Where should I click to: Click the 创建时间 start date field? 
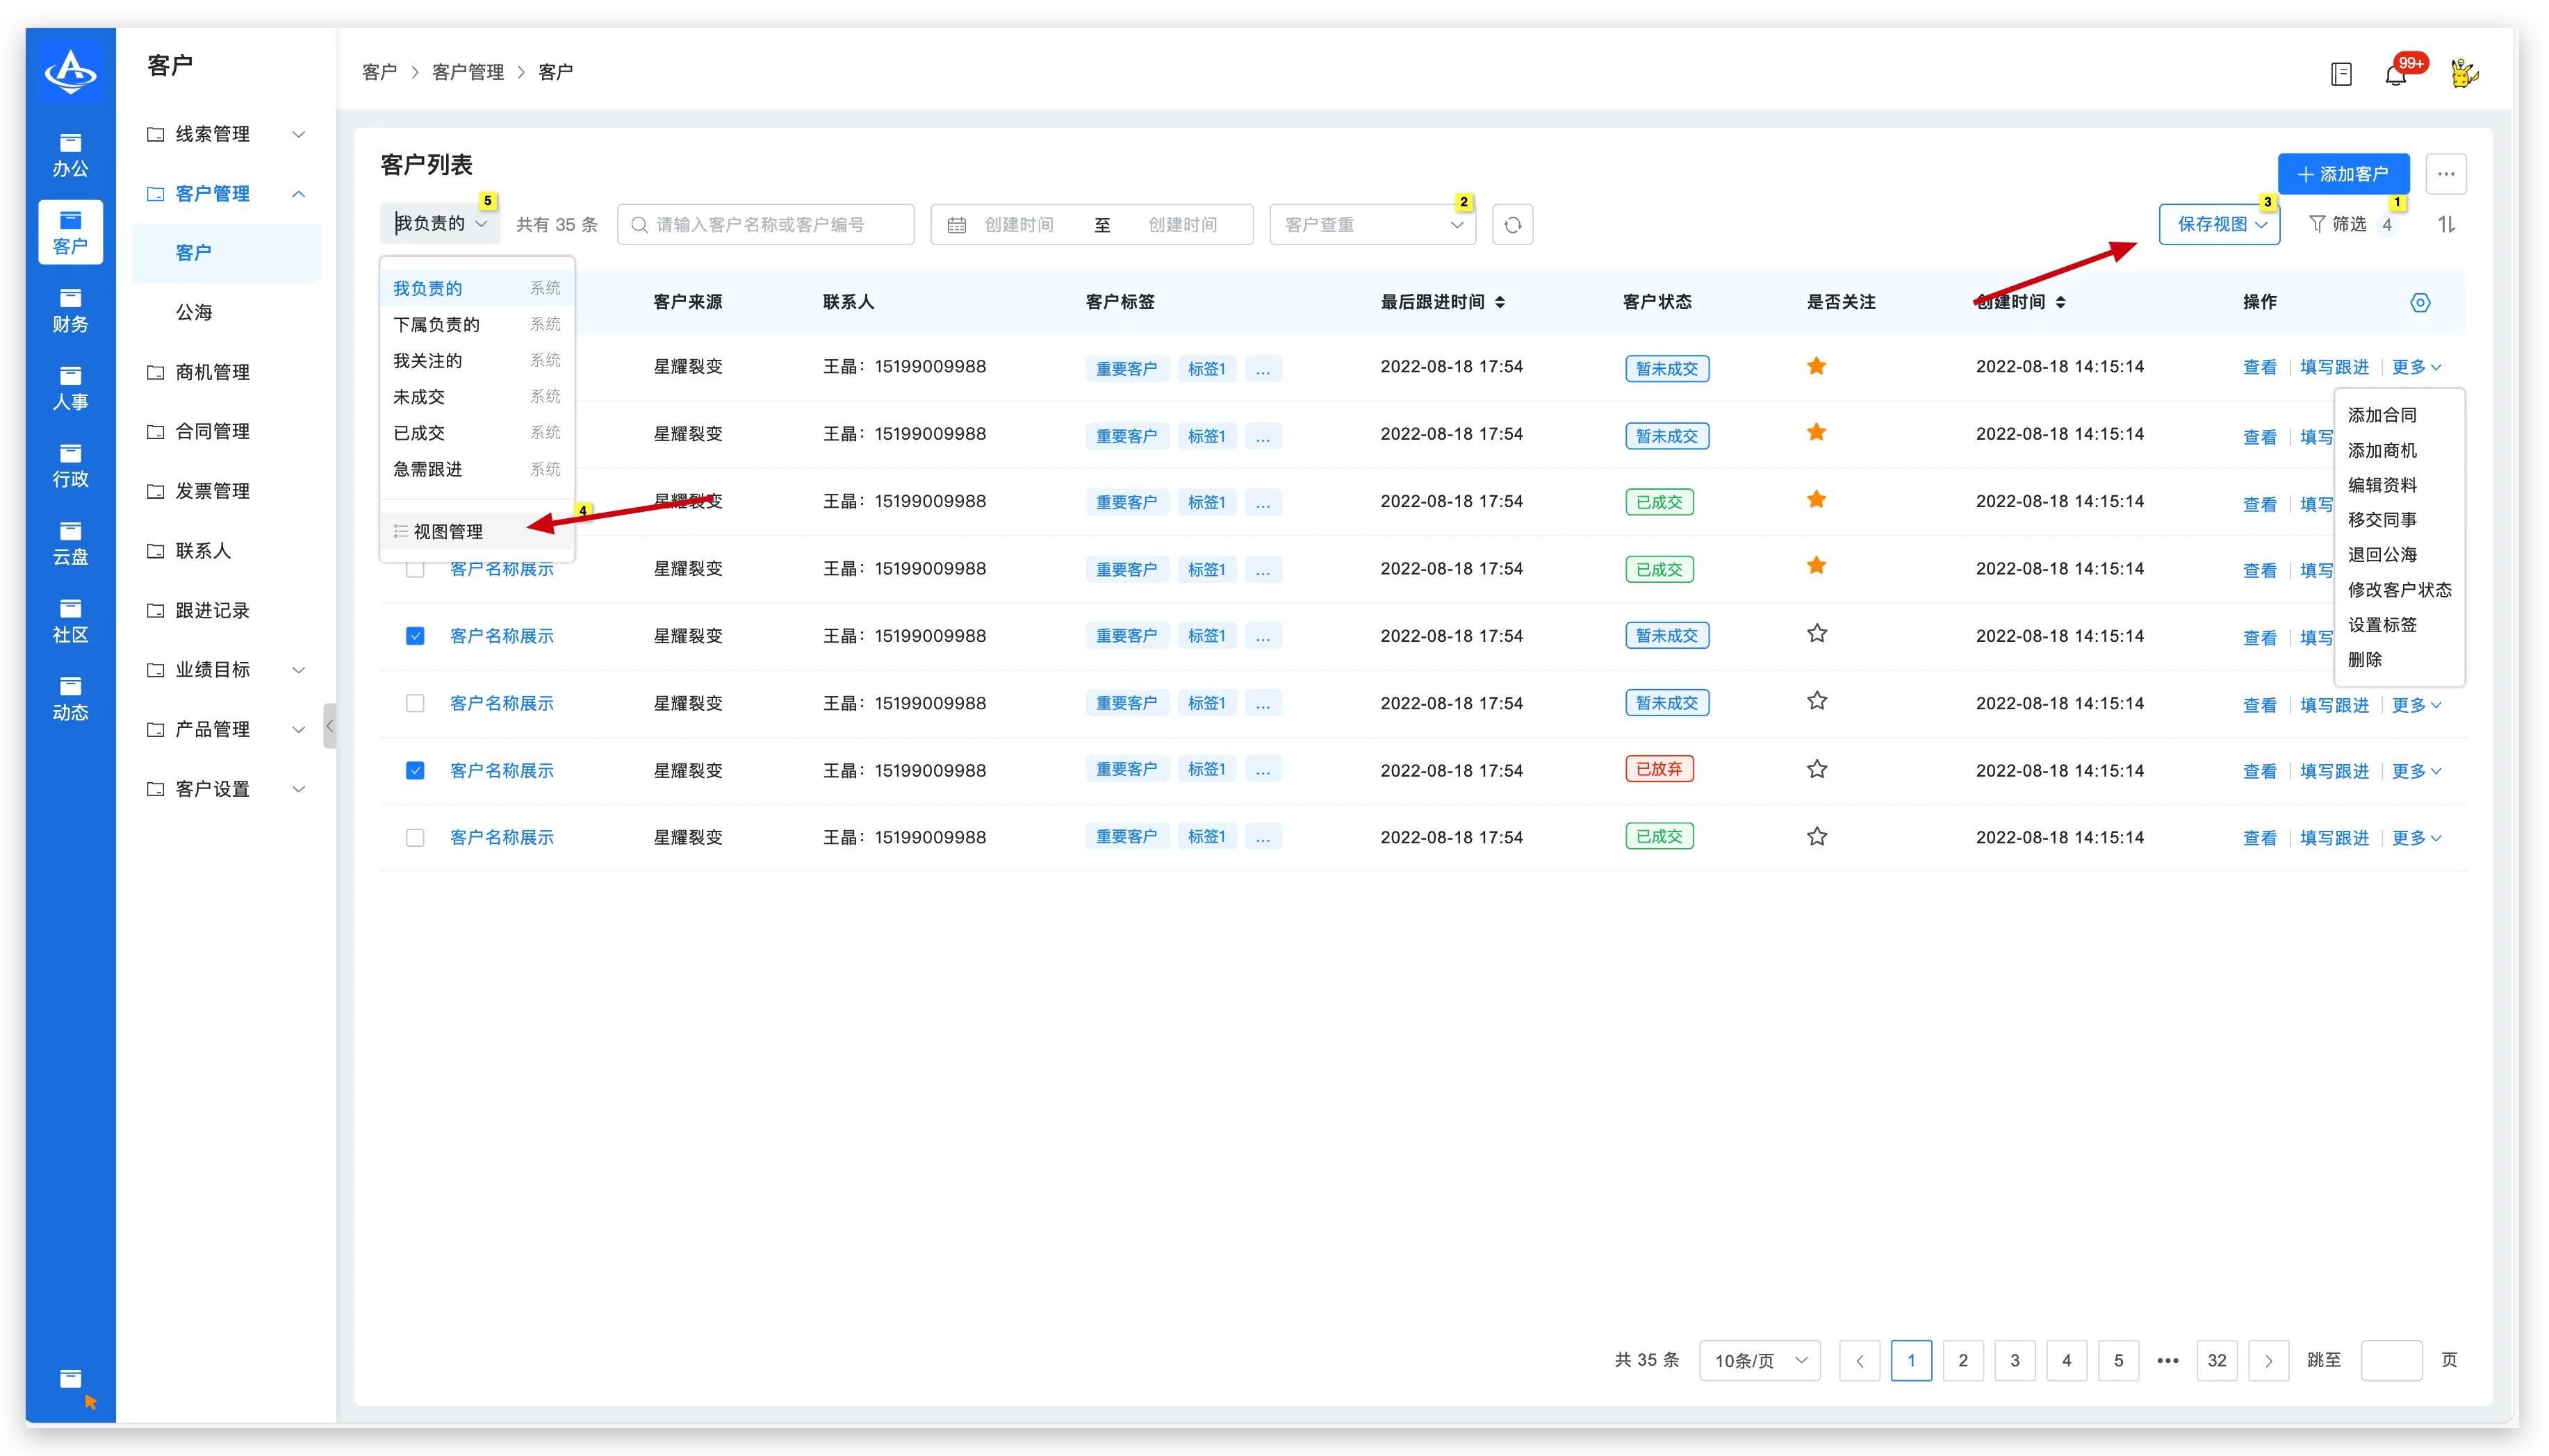[1018, 224]
